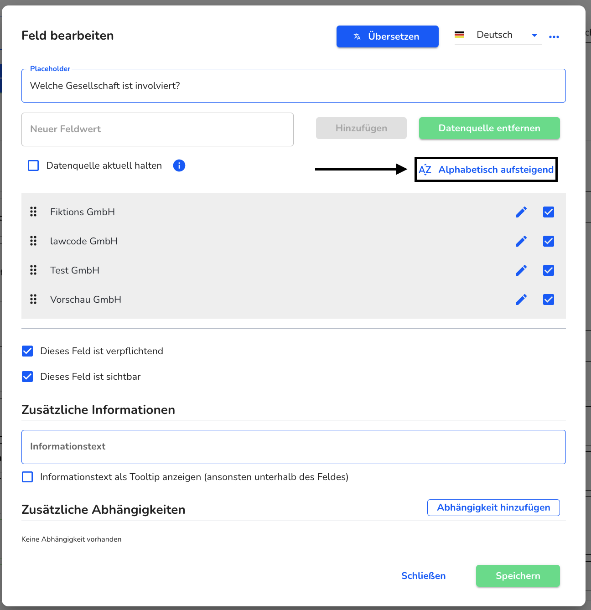Grab drag handle of Vorschau GmbH
Viewport: 591px width, 610px height.
[x=33, y=299]
